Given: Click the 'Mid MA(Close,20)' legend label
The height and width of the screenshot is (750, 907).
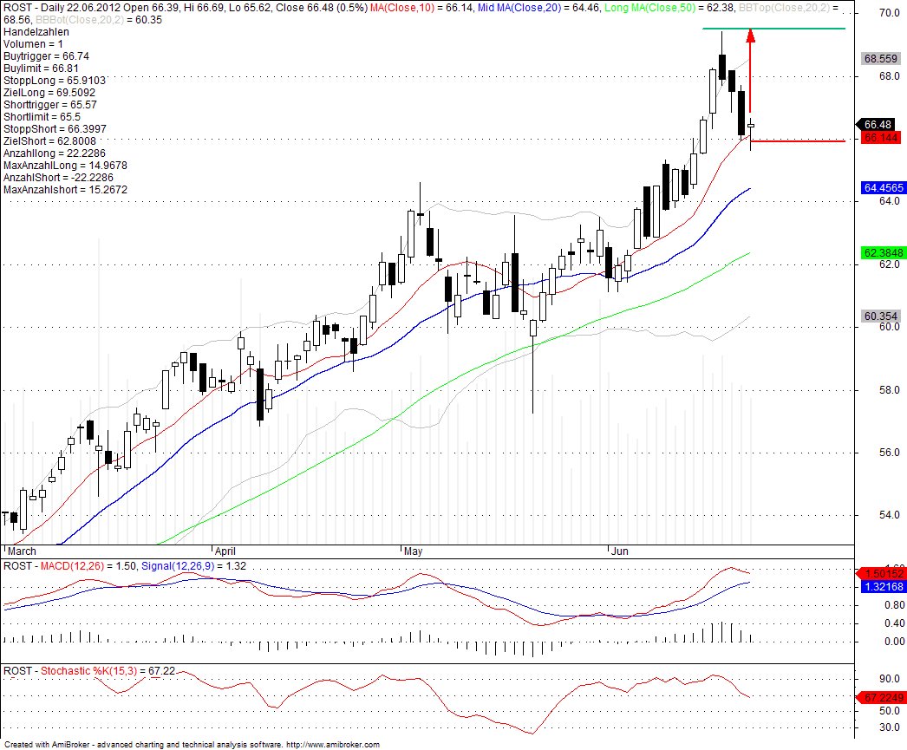Looking at the screenshot, I should coord(519,8).
